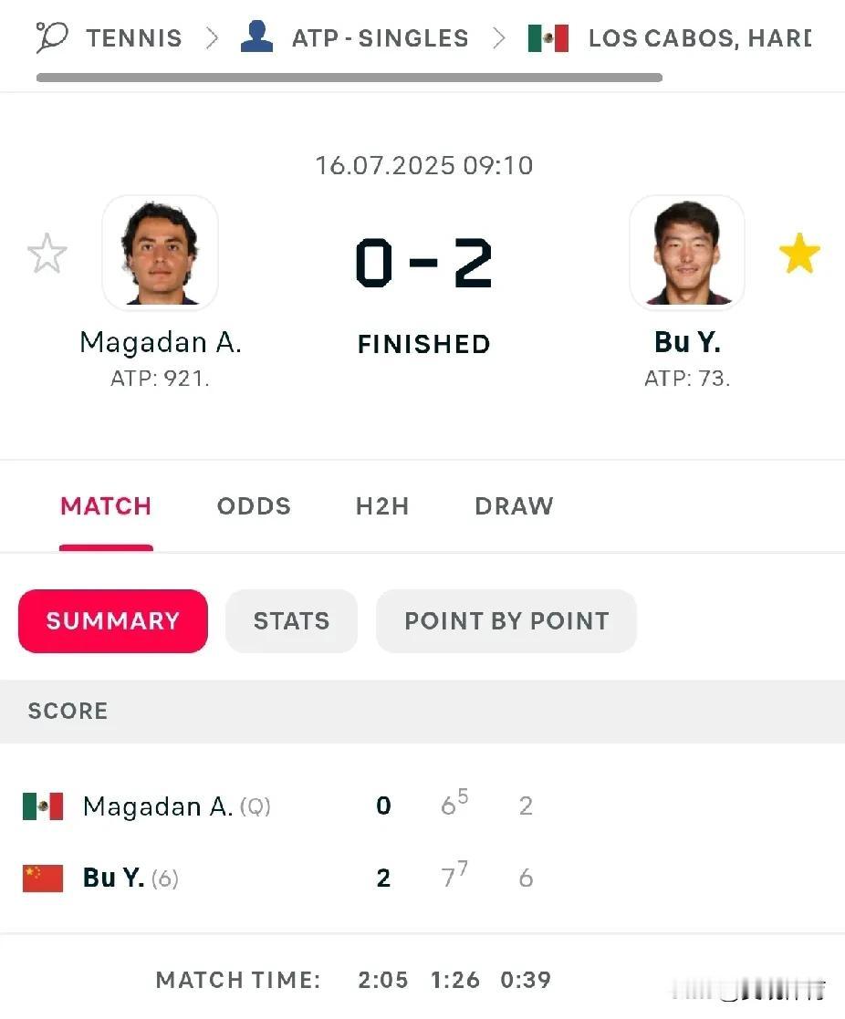Click the China flag next to Bu Y.
The height and width of the screenshot is (1019, 845).
(x=43, y=878)
